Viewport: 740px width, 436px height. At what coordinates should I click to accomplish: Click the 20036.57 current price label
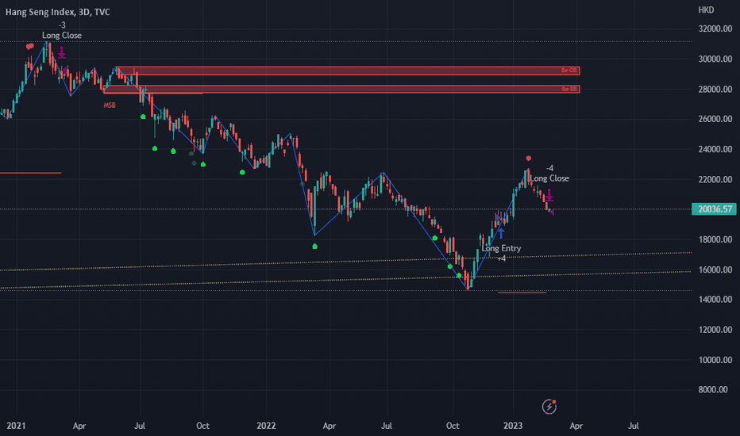714,208
